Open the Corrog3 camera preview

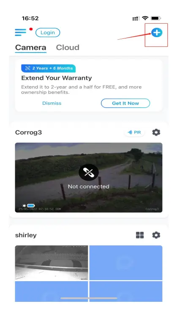(88, 178)
